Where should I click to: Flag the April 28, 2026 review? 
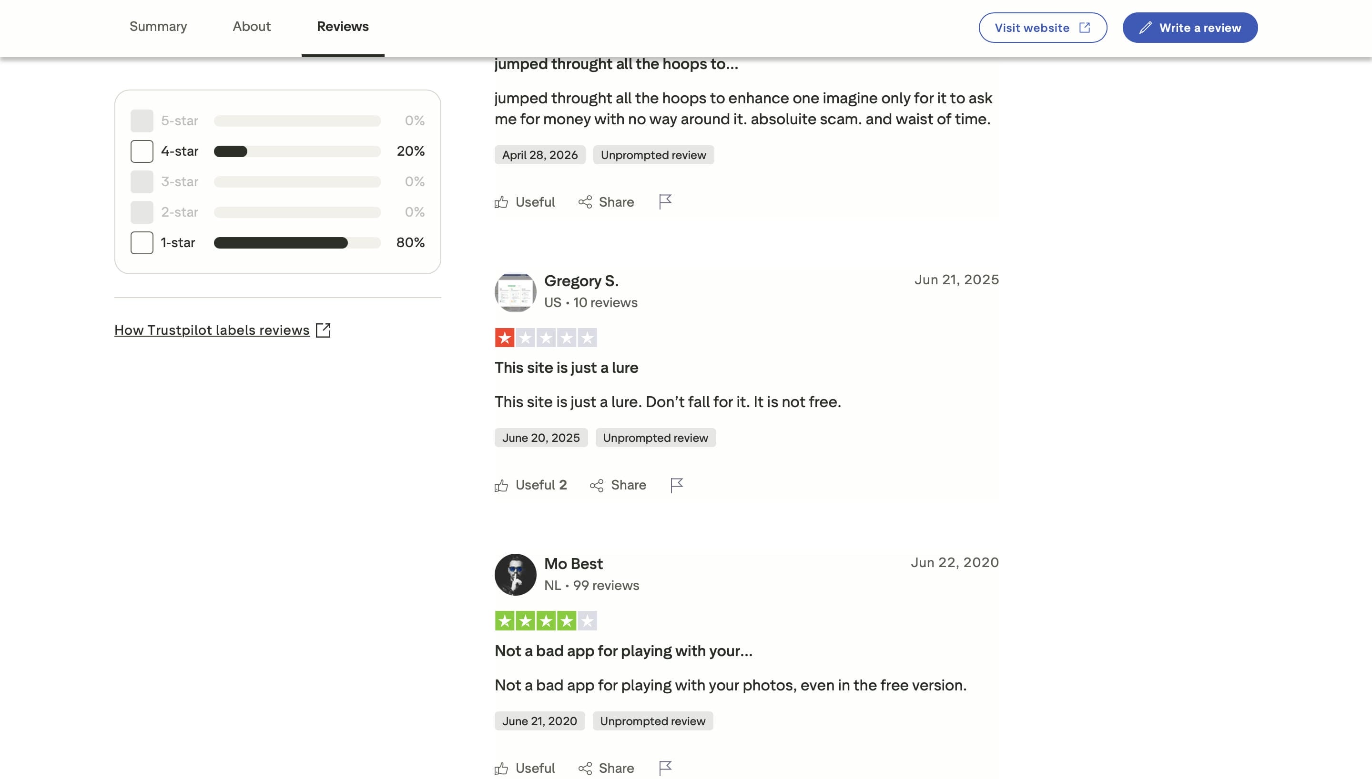click(665, 202)
